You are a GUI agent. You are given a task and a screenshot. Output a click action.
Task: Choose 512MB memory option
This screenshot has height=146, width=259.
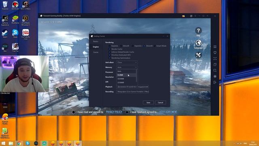tap(126, 75)
